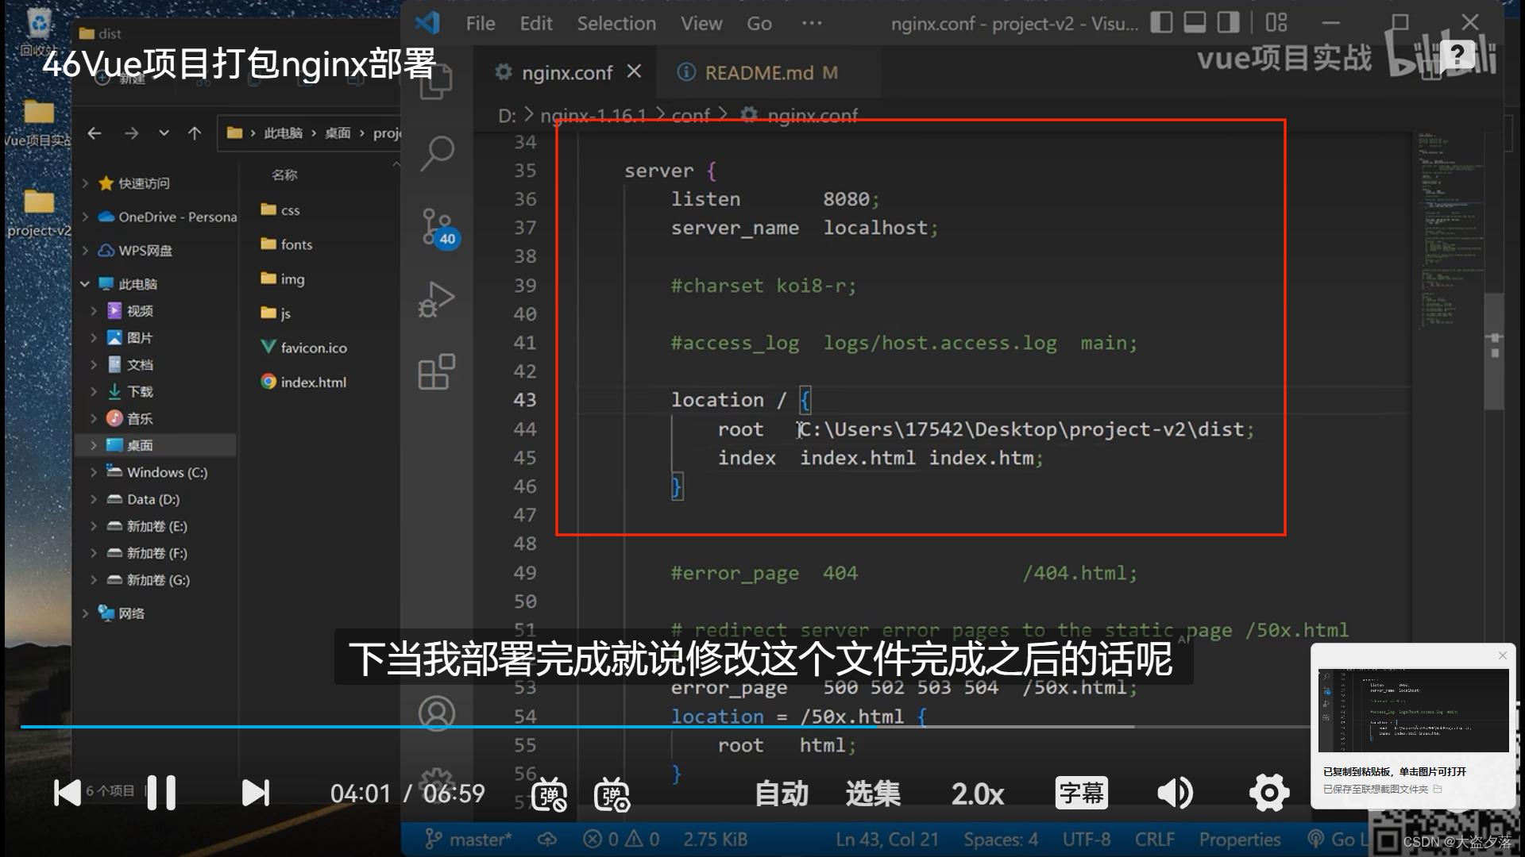Open recent locations dropdown in File Explorer
The width and height of the screenshot is (1525, 857).
pos(164,133)
